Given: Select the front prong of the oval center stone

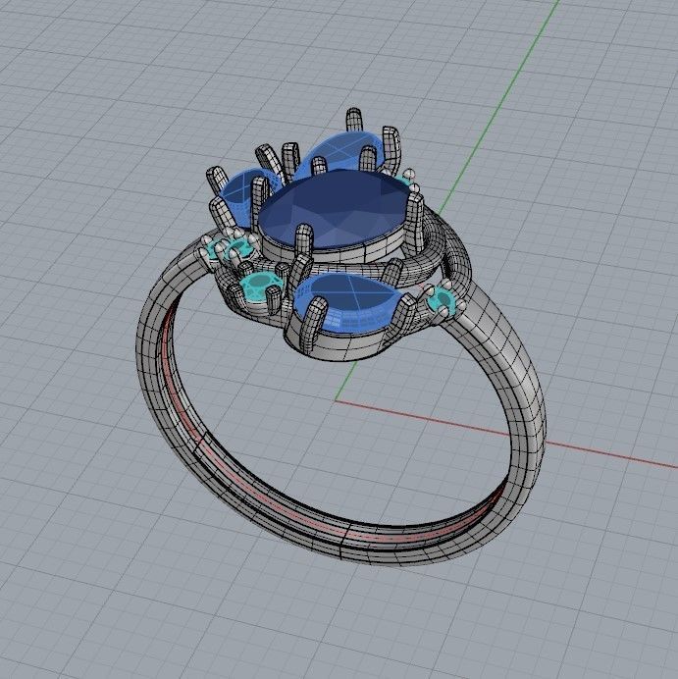Looking at the screenshot, I should (304, 239).
